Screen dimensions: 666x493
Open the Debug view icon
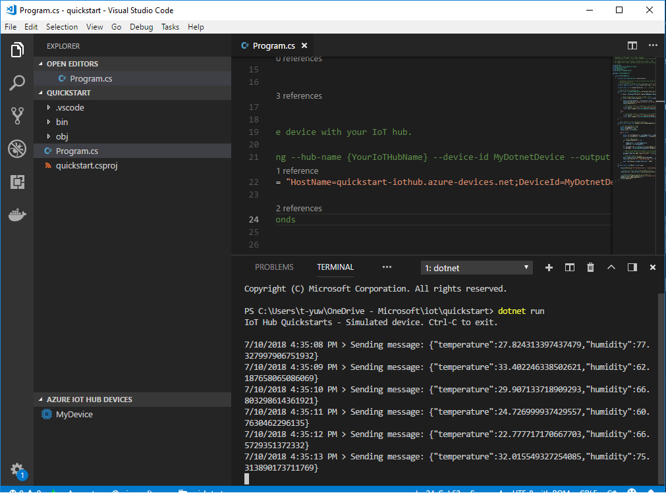[17, 149]
